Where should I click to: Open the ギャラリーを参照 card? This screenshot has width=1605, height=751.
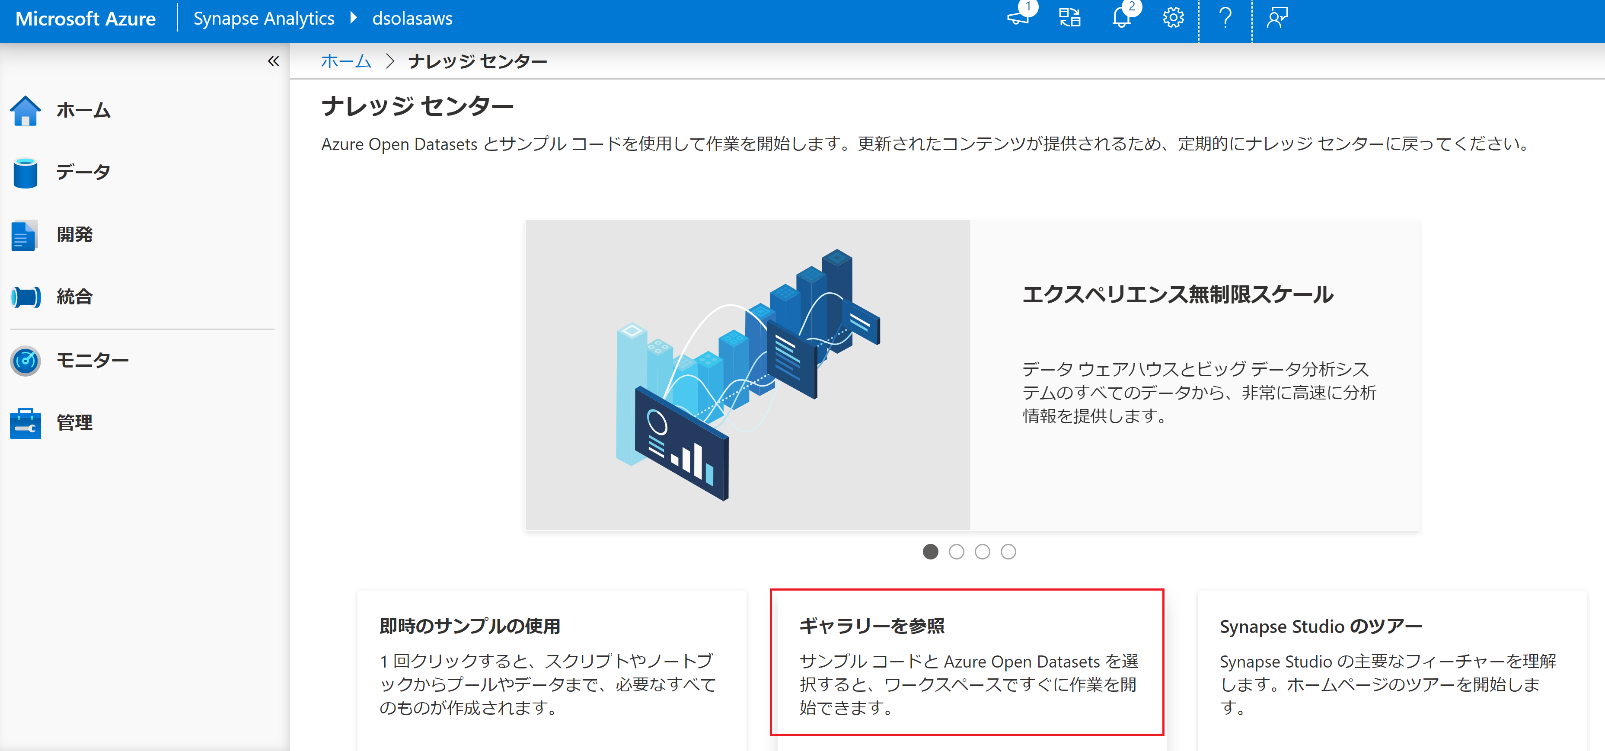pyautogui.click(x=967, y=662)
